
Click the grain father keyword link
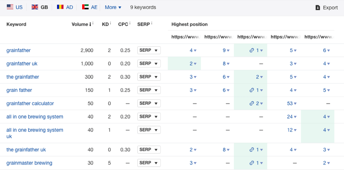(x=19, y=90)
